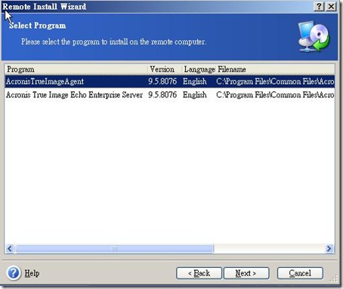The image size is (343, 289).
Task: Select the AcronisTrueImageAgent row
Action: click(x=169, y=81)
